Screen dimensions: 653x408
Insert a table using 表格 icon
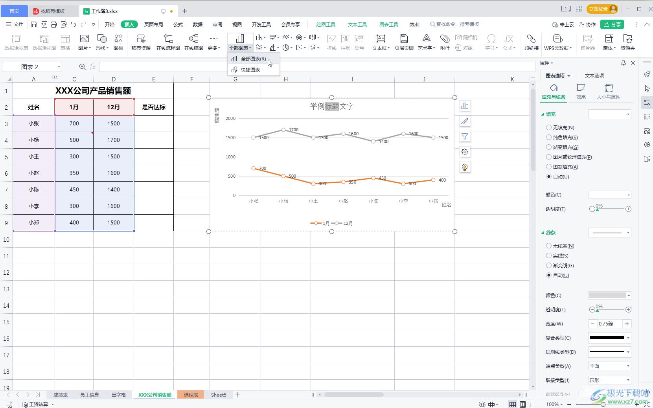pos(65,42)
